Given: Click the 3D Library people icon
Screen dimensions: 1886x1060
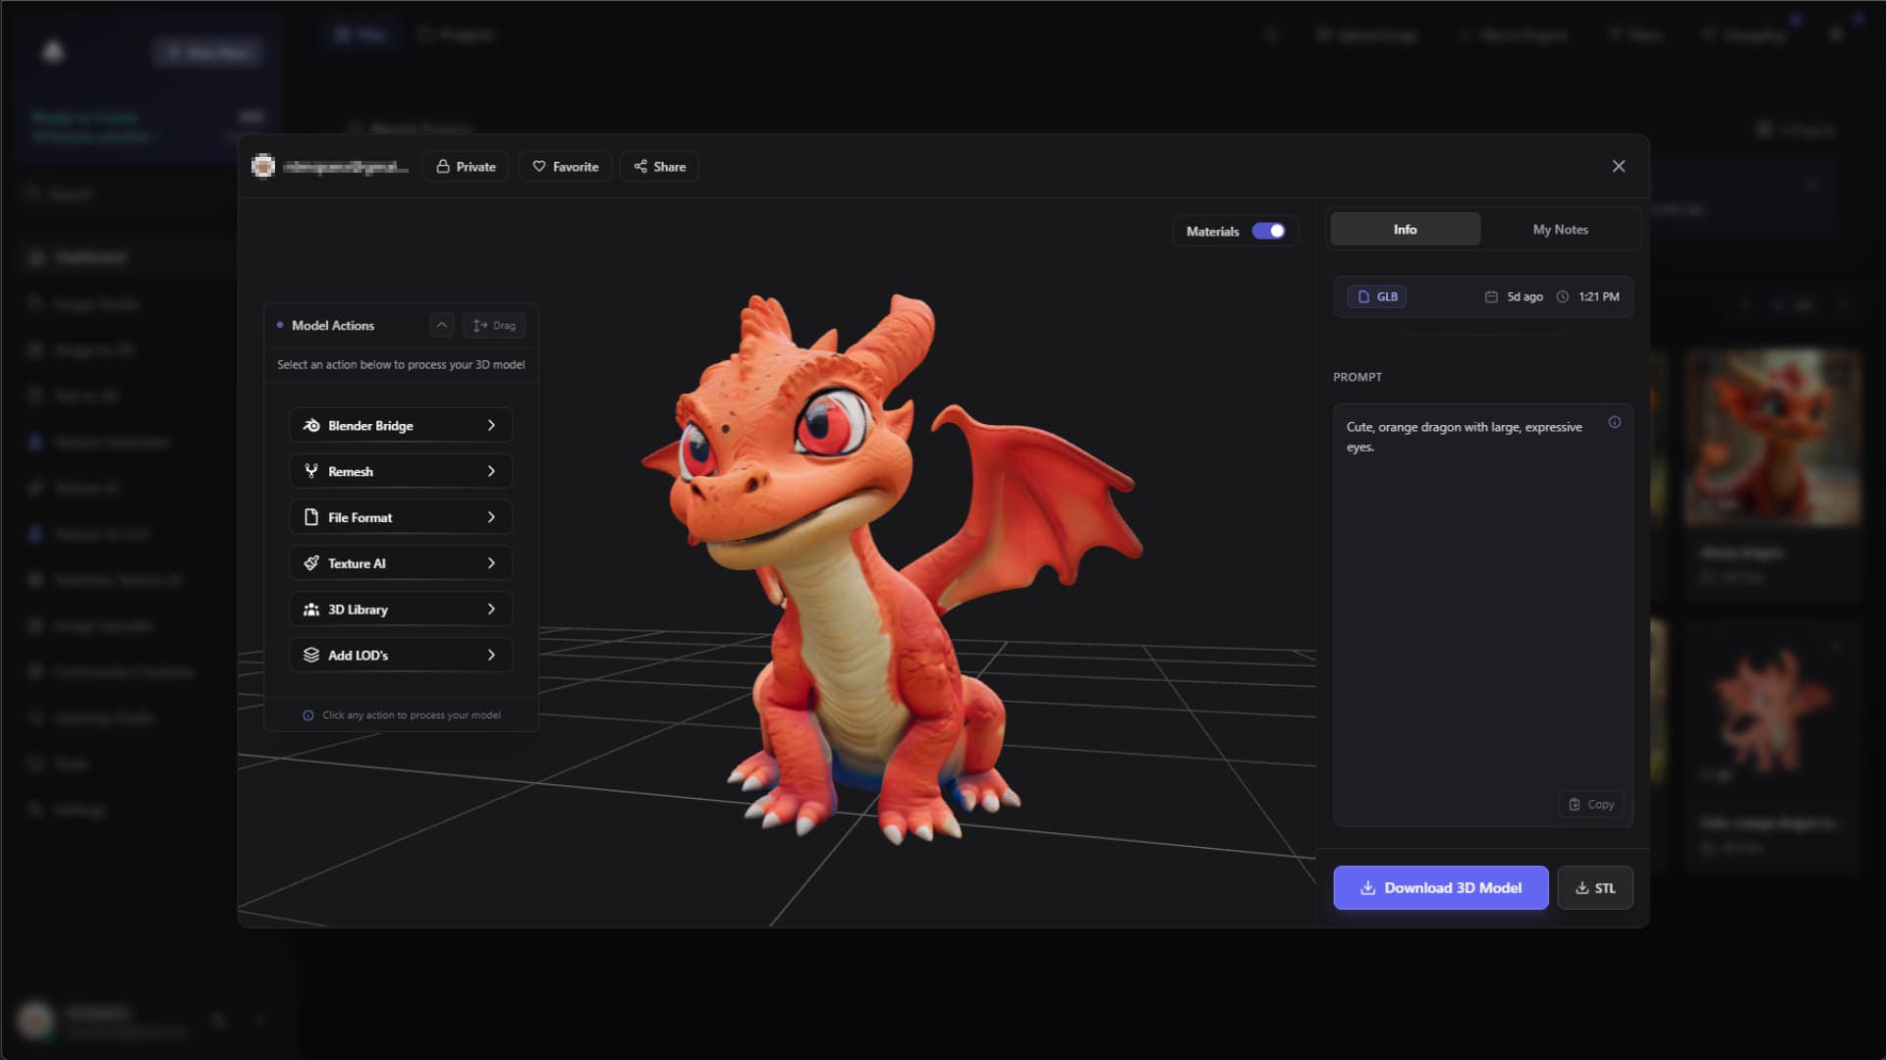Looking at the screenshot, I should pyautogui.click(x=311, y=609).
